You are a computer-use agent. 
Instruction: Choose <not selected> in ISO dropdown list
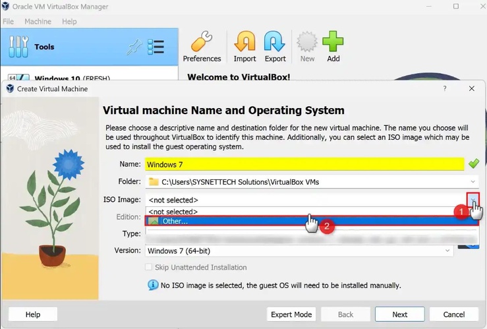tap(312, 212)
